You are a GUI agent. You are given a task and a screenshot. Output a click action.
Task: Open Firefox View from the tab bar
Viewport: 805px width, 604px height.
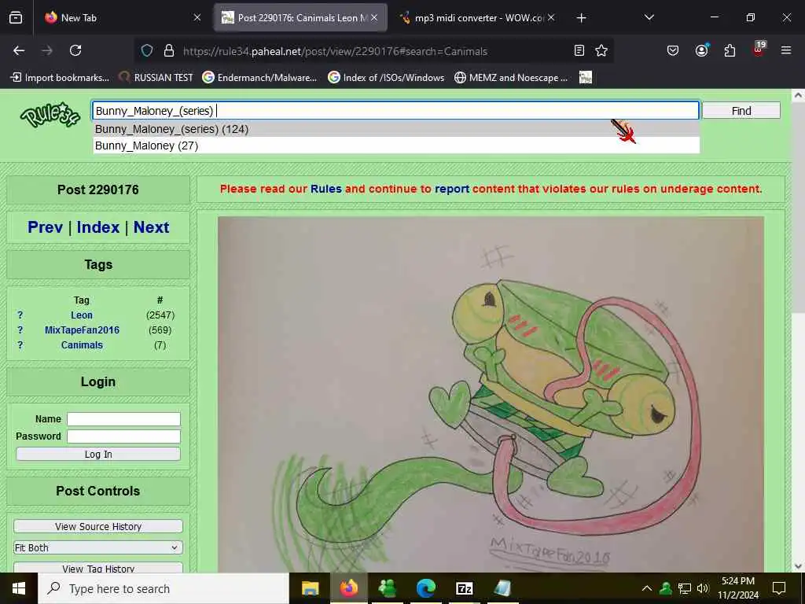(16, 17)
